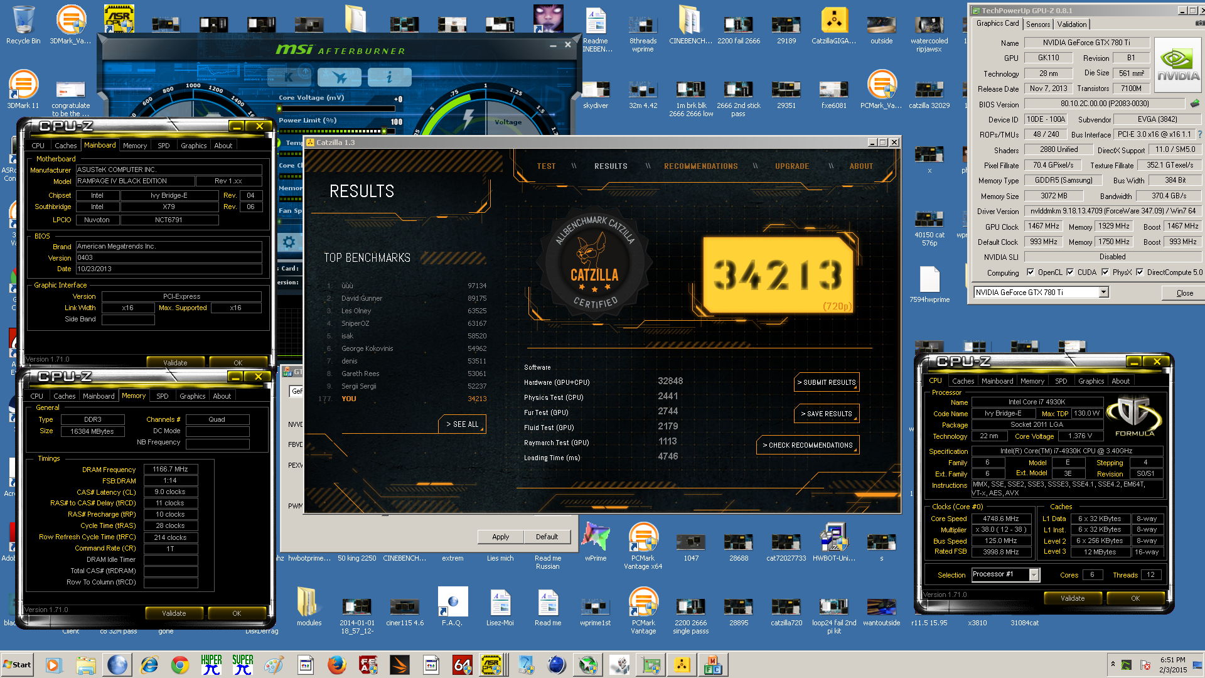
Task: Click SUBMIT RESULTS in Catzilla
Action: (x=826, y=382)
